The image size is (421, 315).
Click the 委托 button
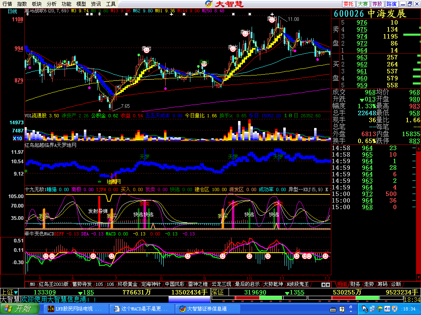(349, 4)
